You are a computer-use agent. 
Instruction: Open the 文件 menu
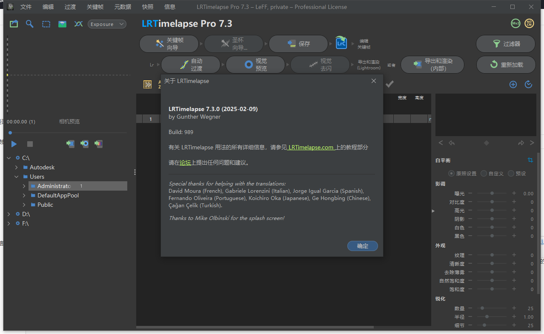[x=26, y=7]
